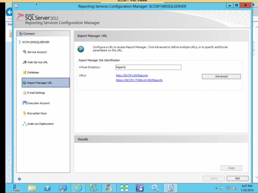Click the Encryption Keys key icon
Screen dimensions: 258x193
24,113
